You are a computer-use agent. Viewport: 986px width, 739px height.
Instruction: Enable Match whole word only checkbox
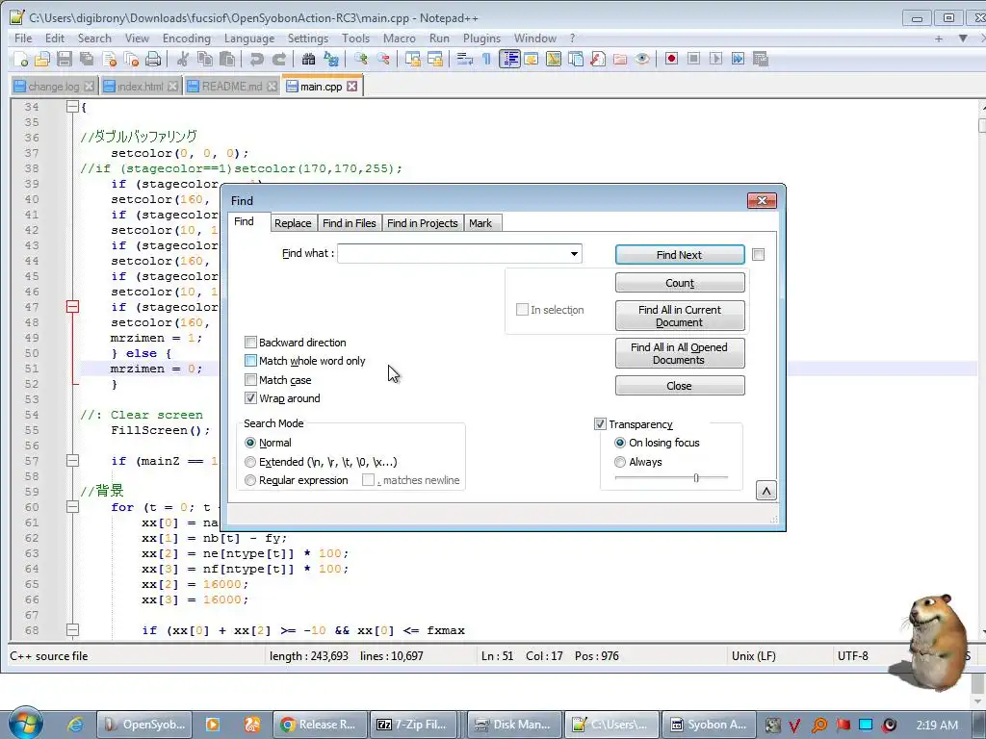tap(250, 361)
